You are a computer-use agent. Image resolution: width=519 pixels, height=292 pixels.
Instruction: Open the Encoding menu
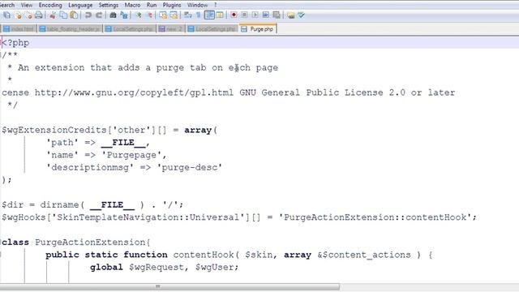[x=50, y=6]
